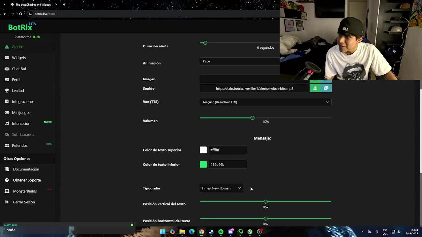
Task: Reload the browser page
Action: click(x=20, y=14)
